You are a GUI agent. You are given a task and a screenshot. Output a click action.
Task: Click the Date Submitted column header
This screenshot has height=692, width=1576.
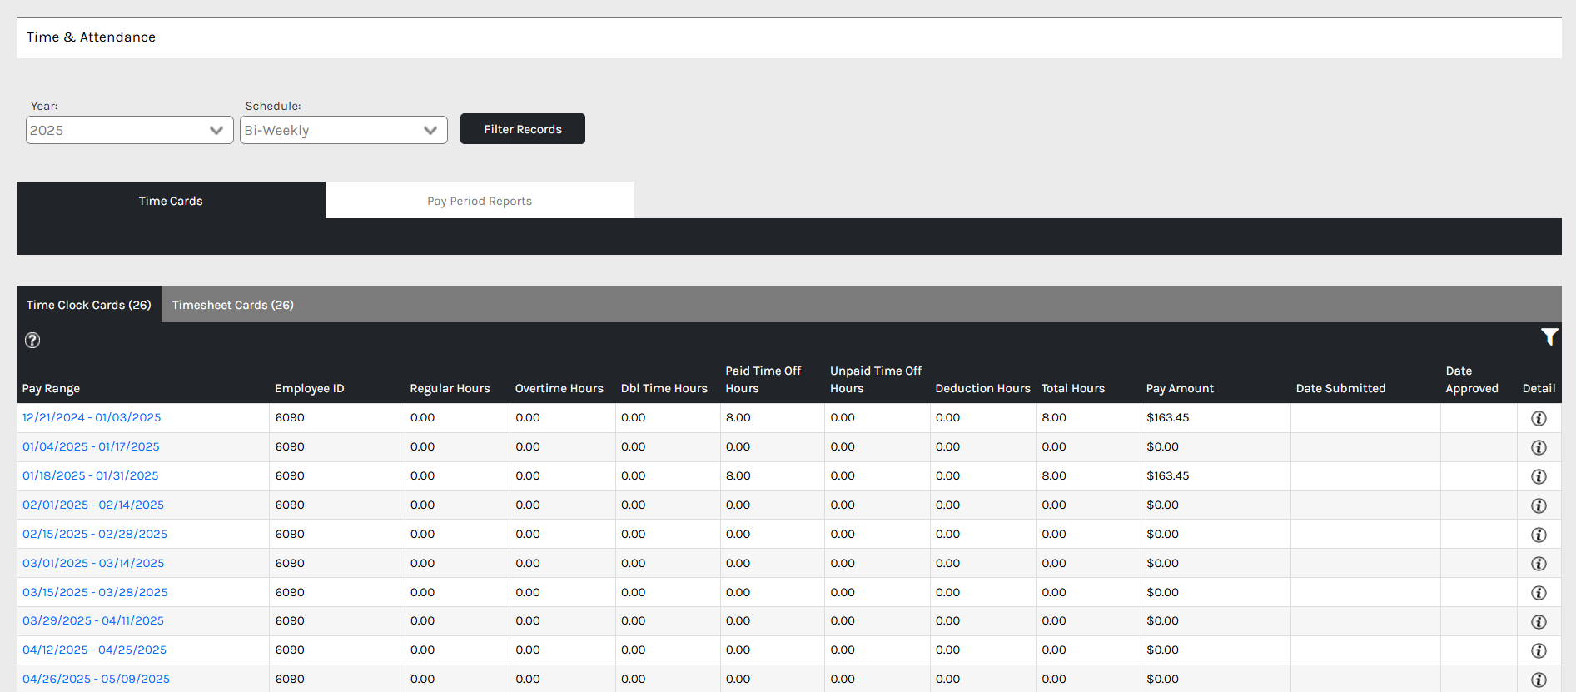[1340, 388]
